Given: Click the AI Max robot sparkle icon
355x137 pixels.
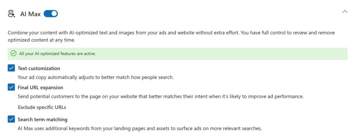Looking at the screenshot, I should click(x=11, y=14).
